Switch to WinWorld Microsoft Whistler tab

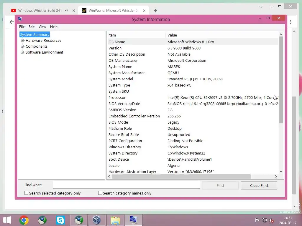click(113, 11)
